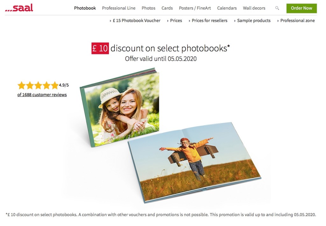Select the Cards menu item
This screenshot has width=326, height=226.
click(167, 8)
